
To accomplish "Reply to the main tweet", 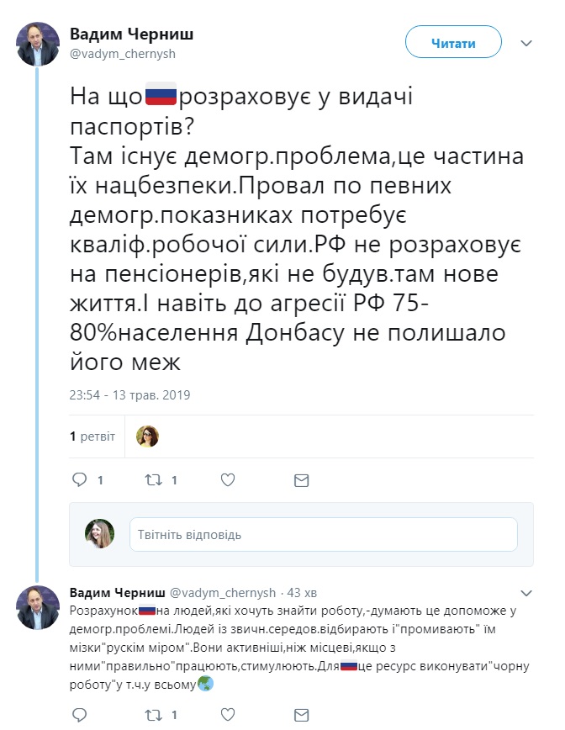I will 80,478.
